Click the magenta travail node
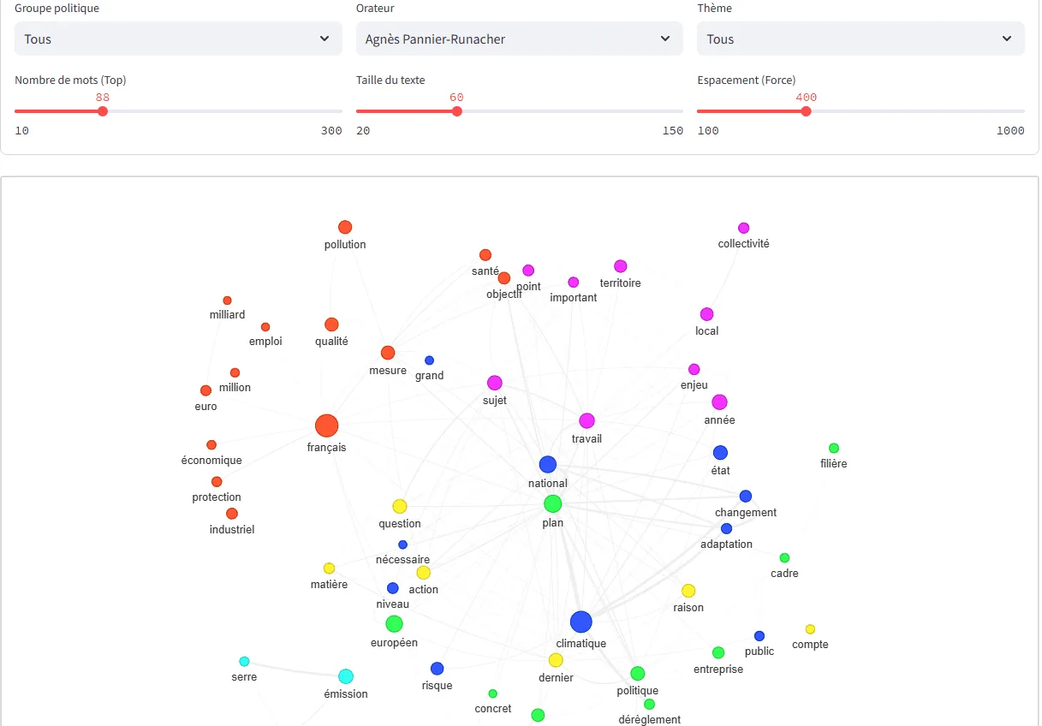This screenshot has height=726, width=1042. click(586, 420)
